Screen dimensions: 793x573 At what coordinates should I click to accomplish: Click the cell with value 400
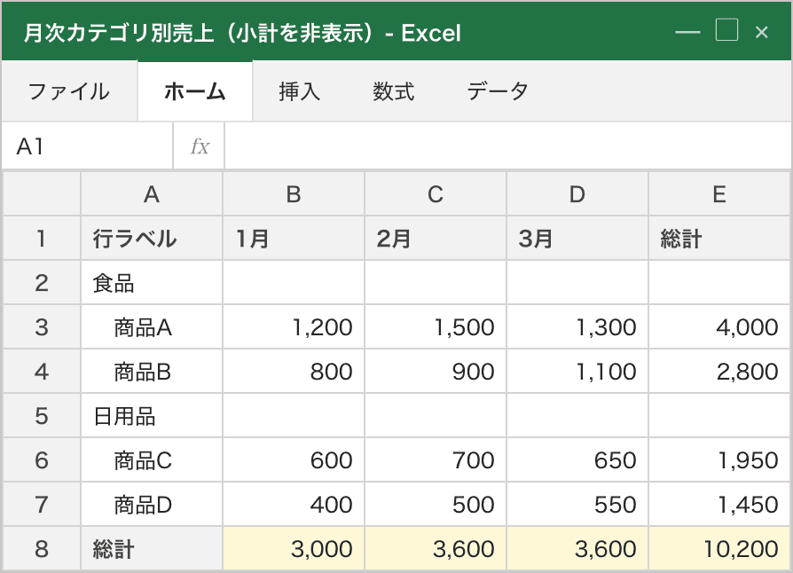[294, 504]
